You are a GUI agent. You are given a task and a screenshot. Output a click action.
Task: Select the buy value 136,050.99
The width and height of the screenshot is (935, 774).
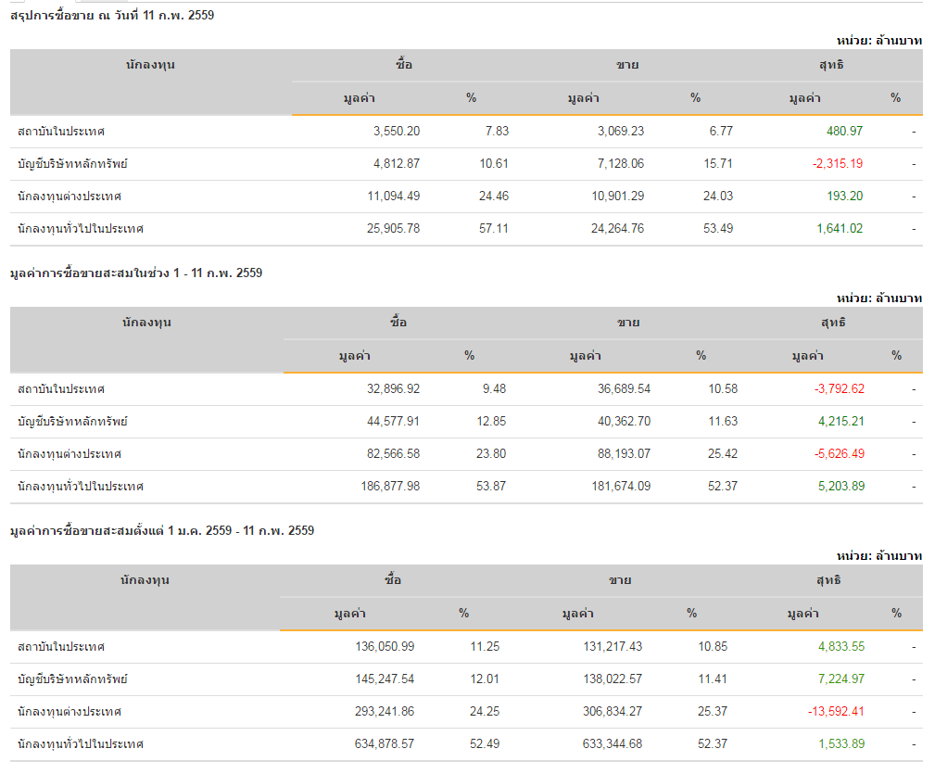click(x=385, y=647)
